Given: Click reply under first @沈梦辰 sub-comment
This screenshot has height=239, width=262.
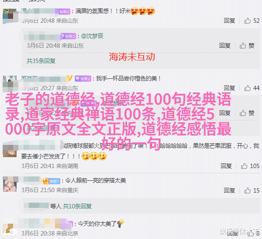Looking at the screenshot, I should 225,46.
